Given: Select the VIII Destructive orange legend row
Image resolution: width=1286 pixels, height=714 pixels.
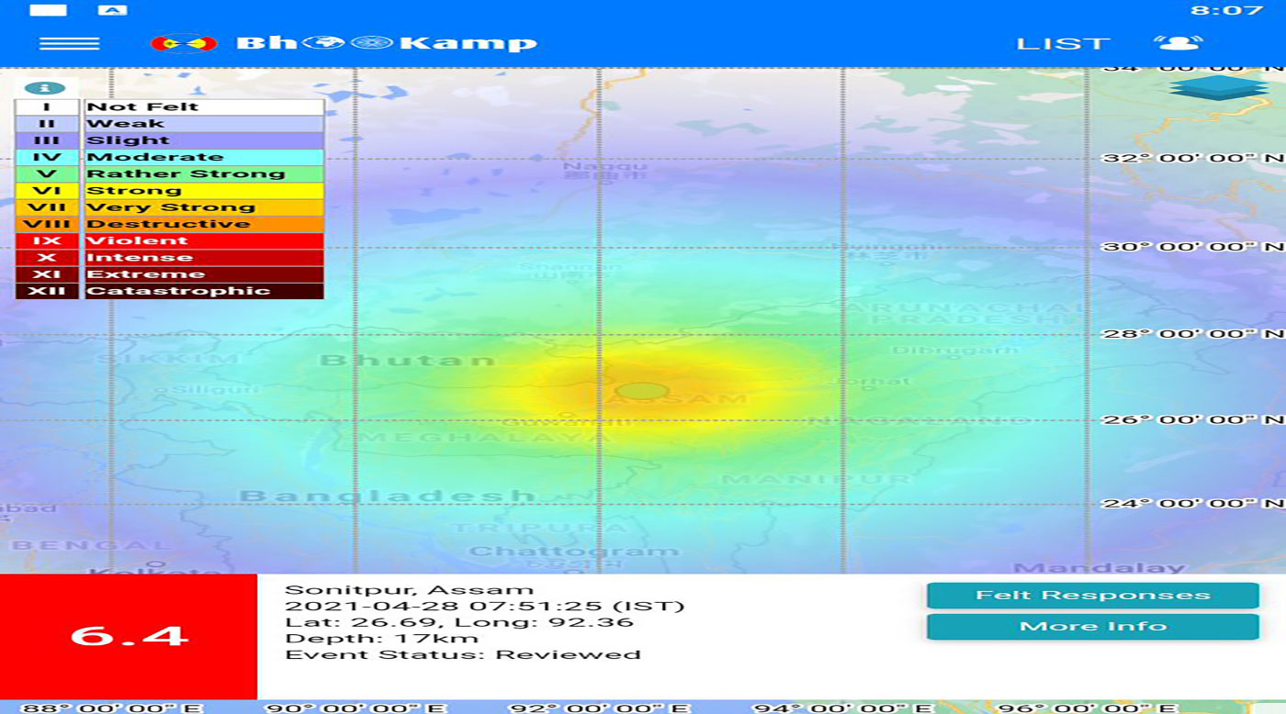Looking at the screenshot, I should [x=170, y=224].
